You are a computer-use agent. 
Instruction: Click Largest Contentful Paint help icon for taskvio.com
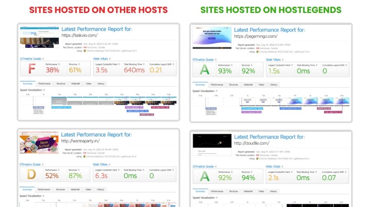click(x=119, y=64)
